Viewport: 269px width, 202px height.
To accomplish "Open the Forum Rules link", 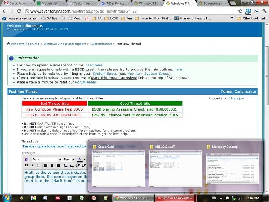I will (85, 82).
